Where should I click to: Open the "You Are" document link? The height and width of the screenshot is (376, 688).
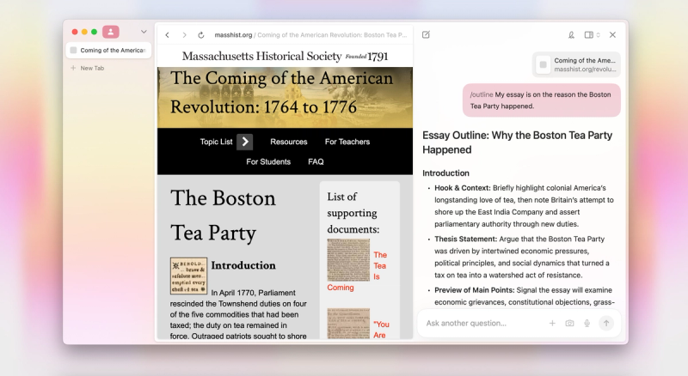pos(381,330)
